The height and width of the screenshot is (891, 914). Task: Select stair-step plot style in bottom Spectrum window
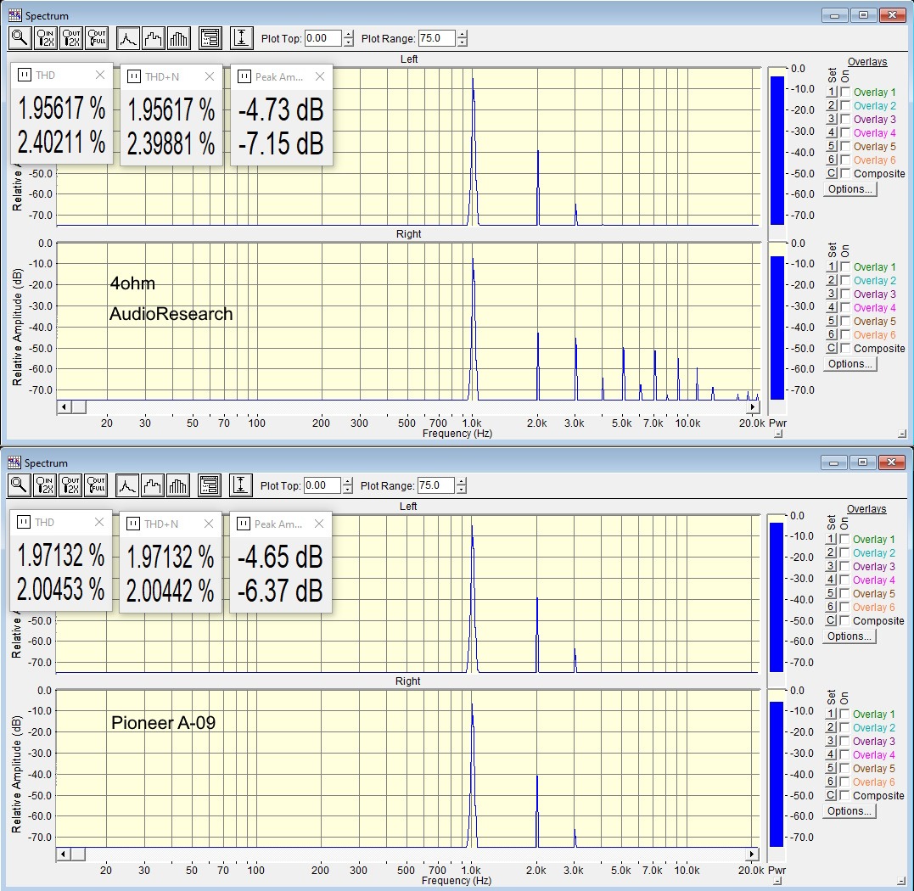pos(152,485)
